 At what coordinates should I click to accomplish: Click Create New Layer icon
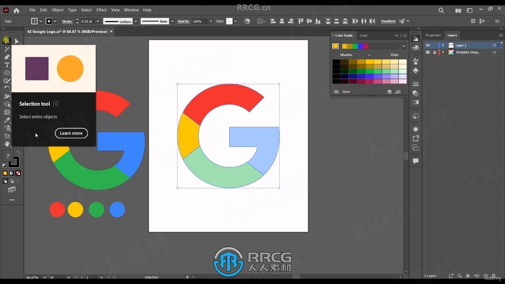pos(486,276)
